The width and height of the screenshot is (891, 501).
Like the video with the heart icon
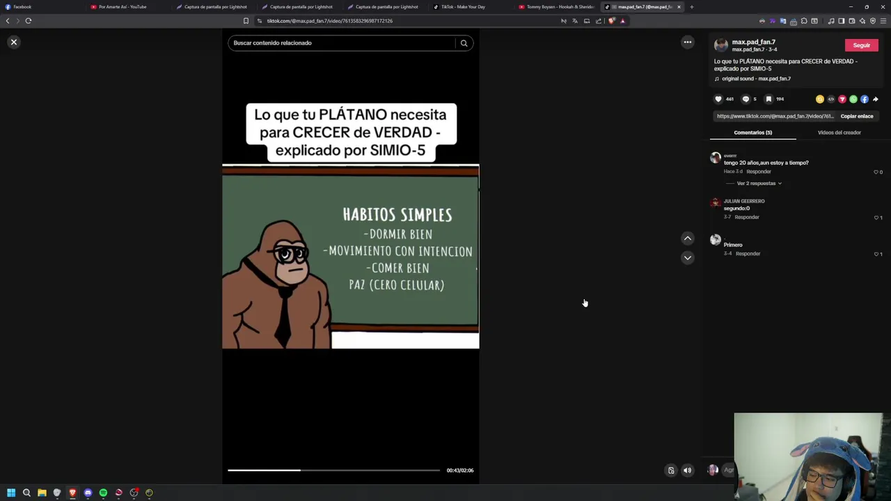[718, 99]
